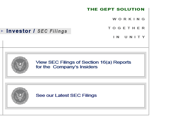The height and width of the screenshot is (127, 170).
Task: Open View SEC Filings of Section 16(a) link
Action: point(83,65)
